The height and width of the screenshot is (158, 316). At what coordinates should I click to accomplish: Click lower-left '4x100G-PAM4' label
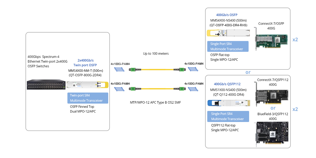pyautogui.click(x=120, y=84)
